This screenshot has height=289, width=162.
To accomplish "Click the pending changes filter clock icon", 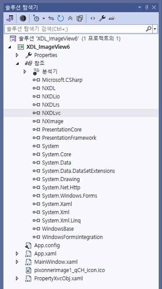I will click(x=36, y=18).
